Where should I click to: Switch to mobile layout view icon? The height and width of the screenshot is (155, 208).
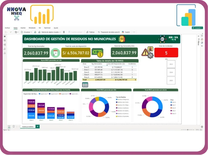[x=13, y=126]
